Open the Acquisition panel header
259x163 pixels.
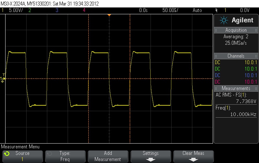click(236, 30)
